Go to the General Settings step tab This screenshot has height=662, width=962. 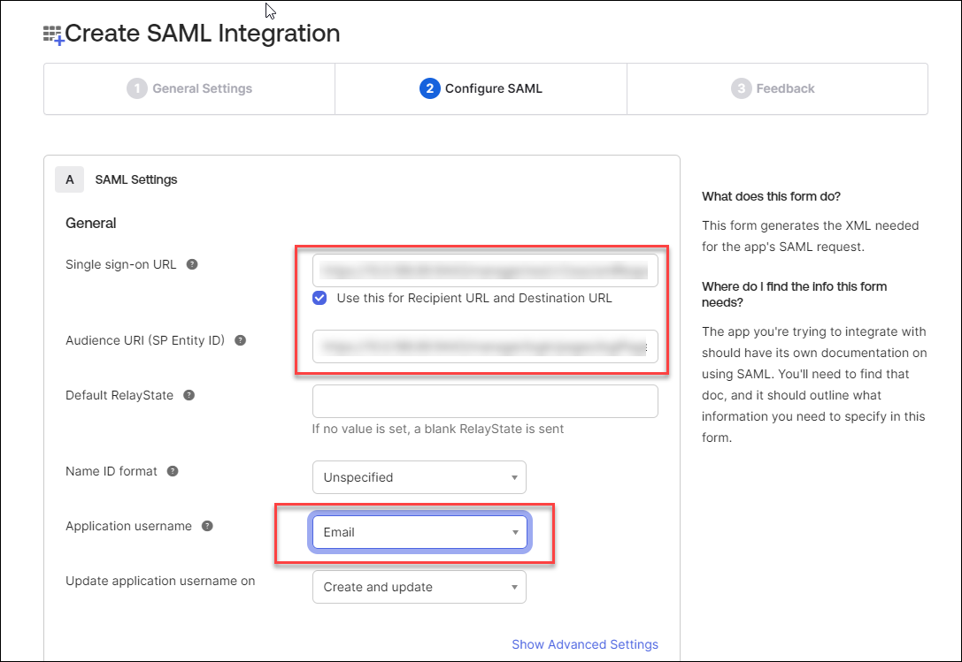pyautogui.click(x=189, y=88)
